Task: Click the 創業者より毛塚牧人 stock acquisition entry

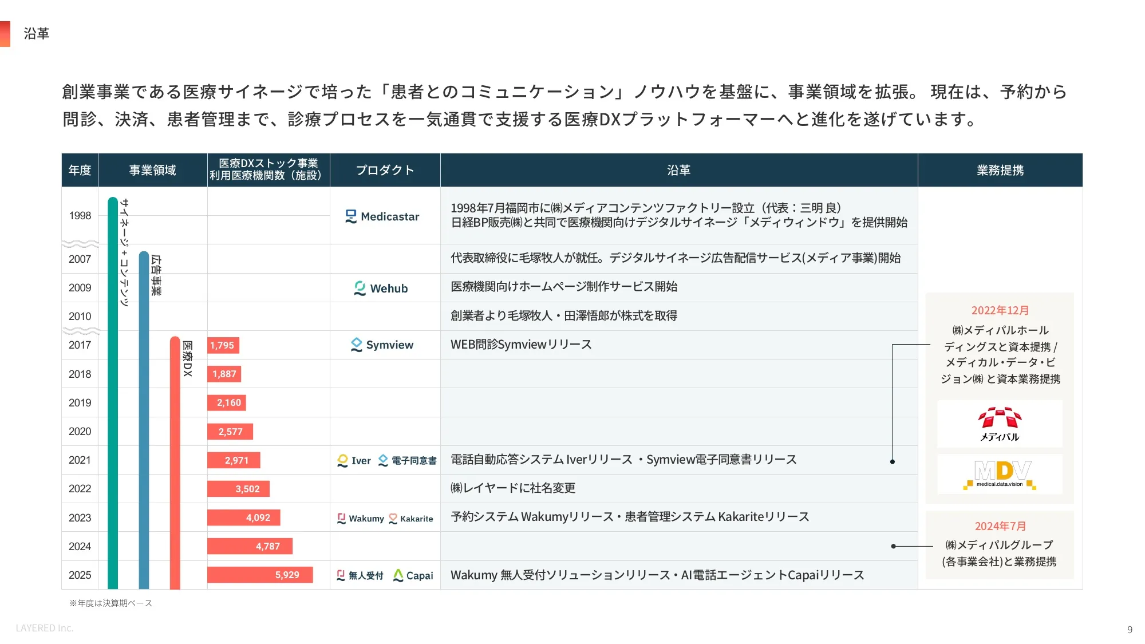Action: click(564, 315)
